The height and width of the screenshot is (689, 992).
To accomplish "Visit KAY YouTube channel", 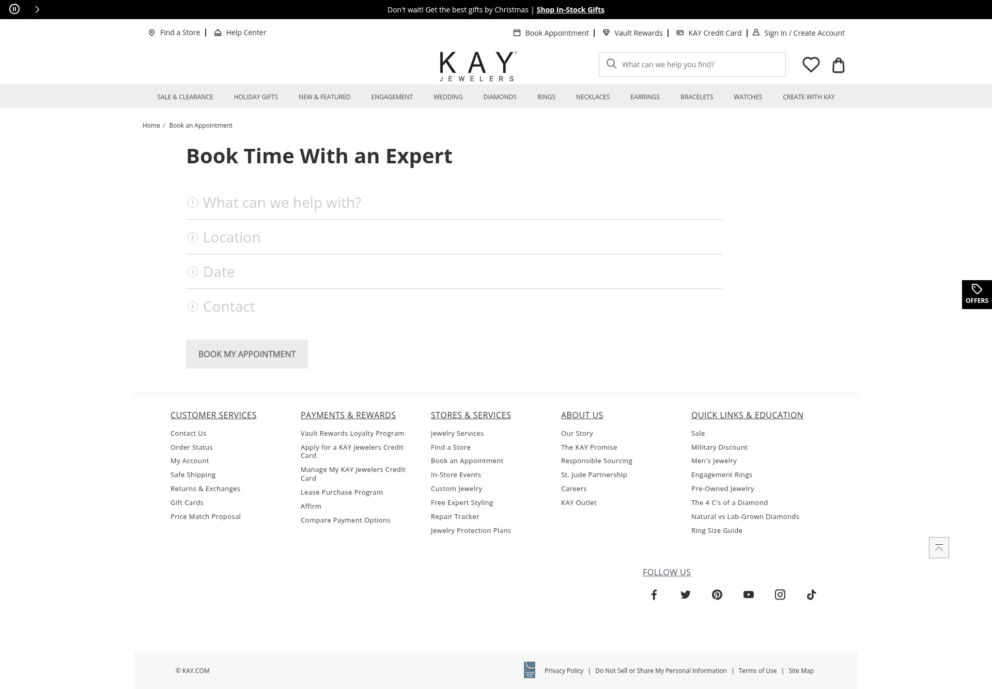I will pos(749,594).
